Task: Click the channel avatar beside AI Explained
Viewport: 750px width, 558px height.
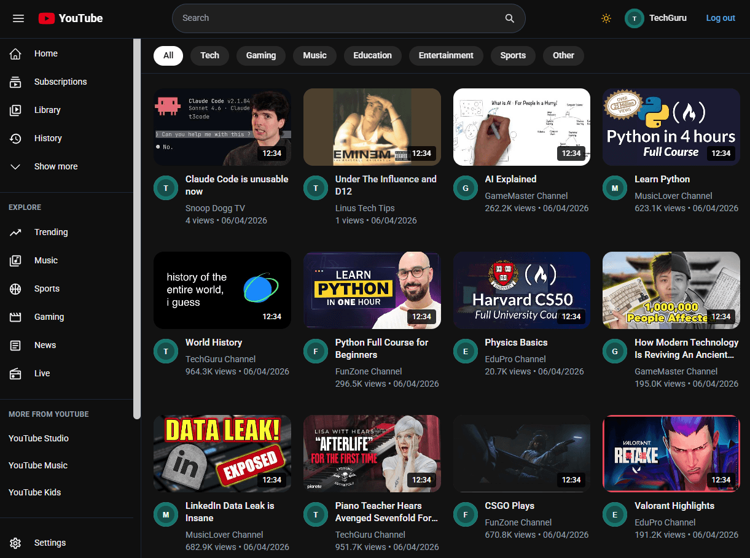Action: coord(466,188)
